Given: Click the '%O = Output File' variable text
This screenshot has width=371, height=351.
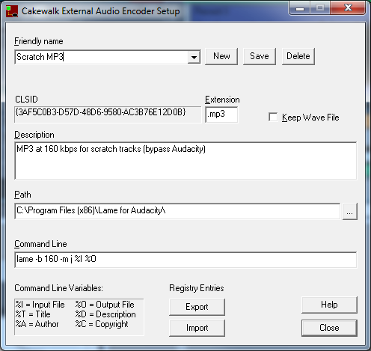Looking at the screenshot, I should pos(105,305).
